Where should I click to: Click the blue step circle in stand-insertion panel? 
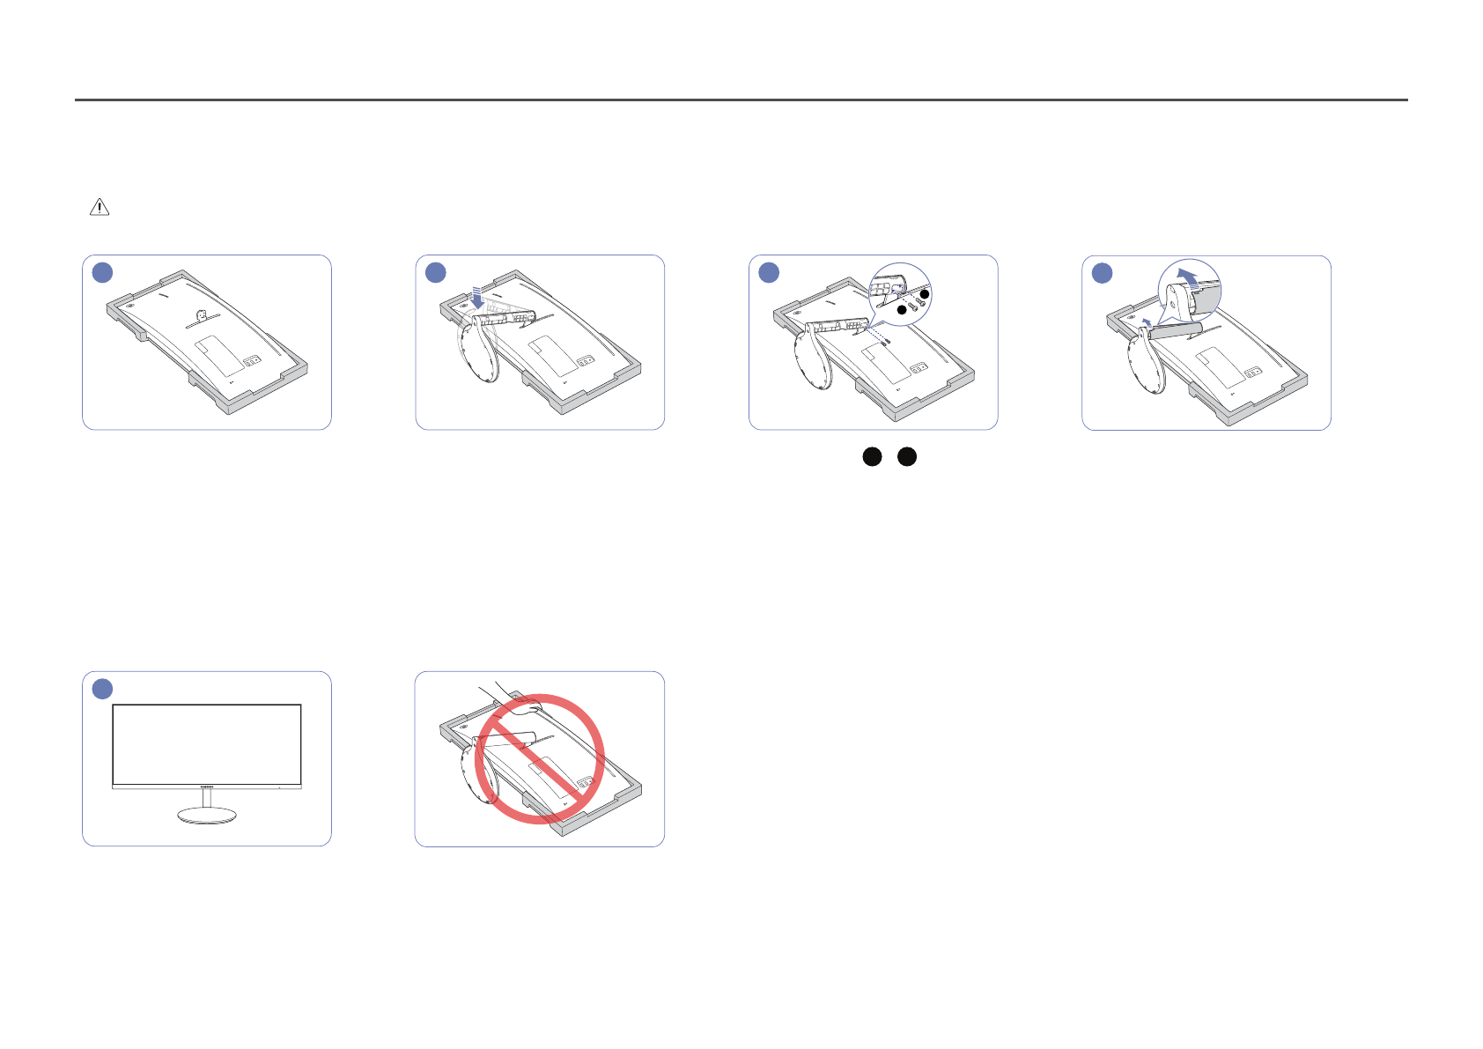click(x=436, y=272)
